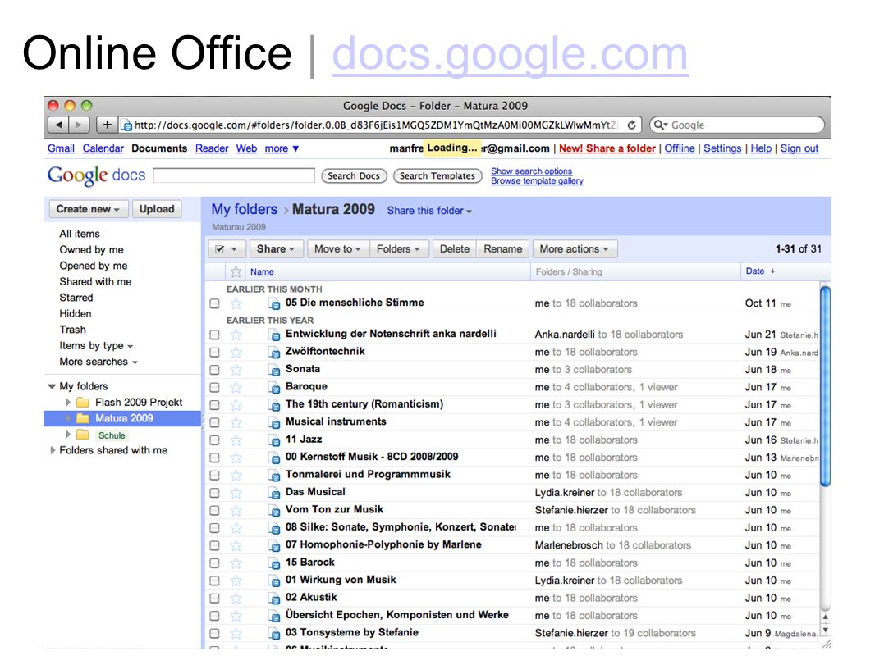The width and height of the screenshot is (875, 656).
Task: Open the Share dropdown in the toolbar
Action: point(276,249)
